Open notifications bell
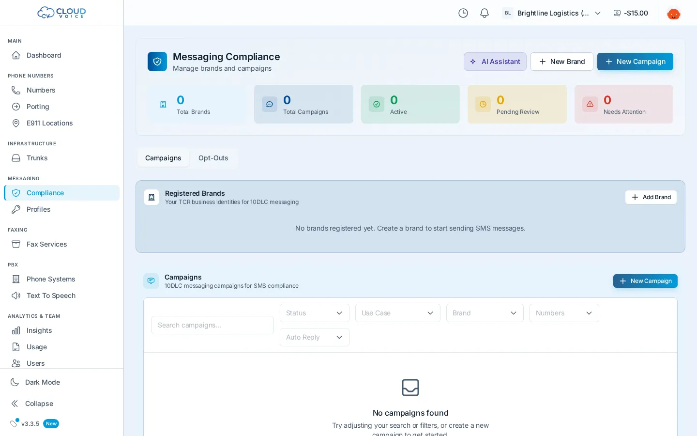This screenshot has width=697, height=436. coord(485,13)
